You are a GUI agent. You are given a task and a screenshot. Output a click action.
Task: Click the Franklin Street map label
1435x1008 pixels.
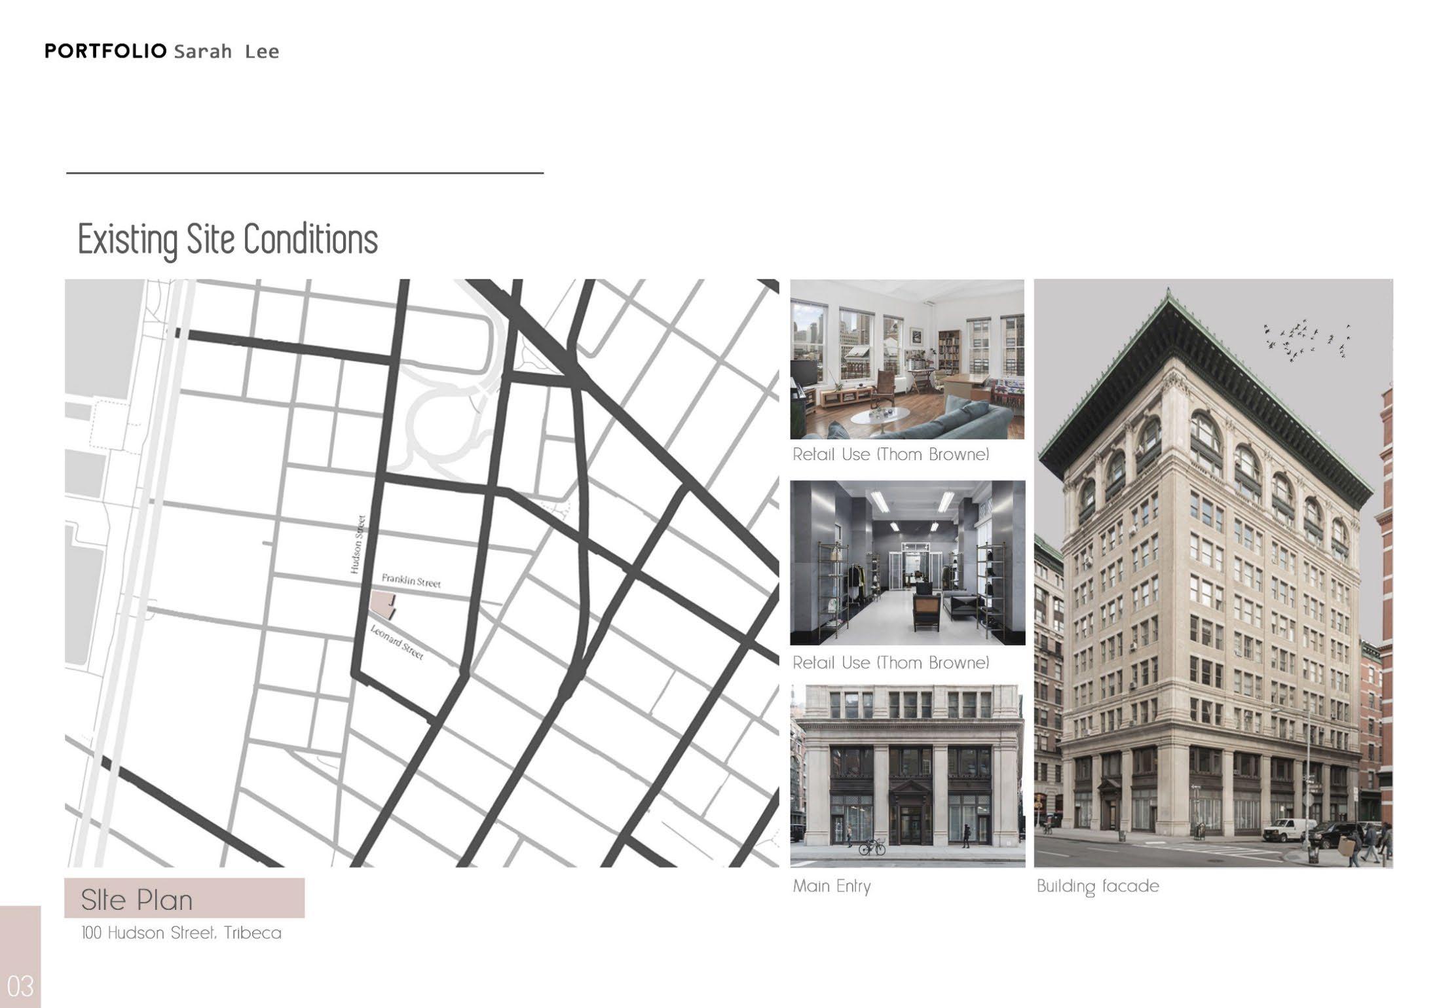pyautogui.click(x=411, y=581)
